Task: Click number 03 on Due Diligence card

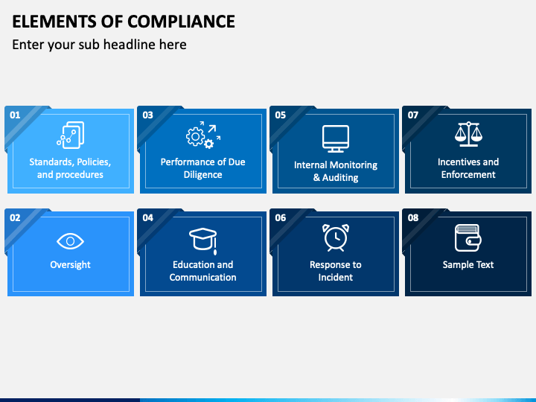Action: [147, 115]
